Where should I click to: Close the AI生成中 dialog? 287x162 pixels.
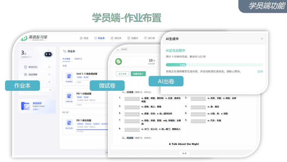(x=262, y=39)
